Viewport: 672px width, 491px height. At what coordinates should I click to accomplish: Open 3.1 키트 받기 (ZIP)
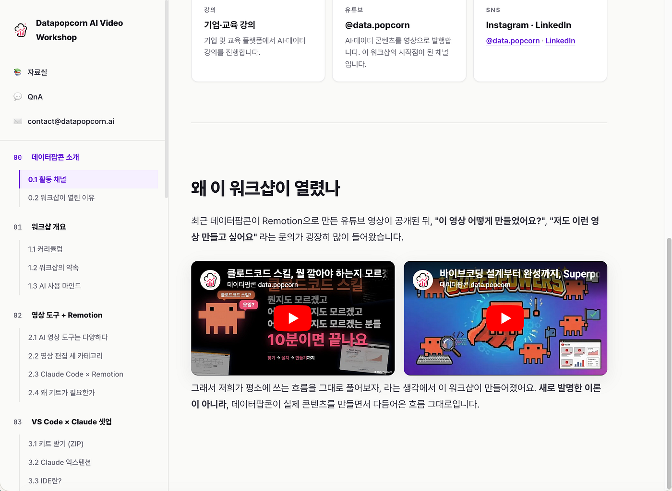point(56,444)
